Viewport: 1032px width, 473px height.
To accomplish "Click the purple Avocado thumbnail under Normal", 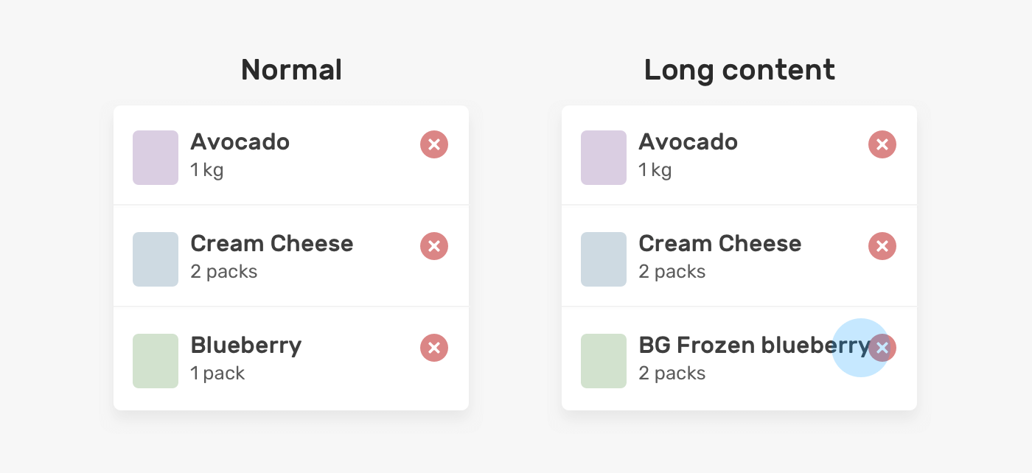I will point(156,158).
